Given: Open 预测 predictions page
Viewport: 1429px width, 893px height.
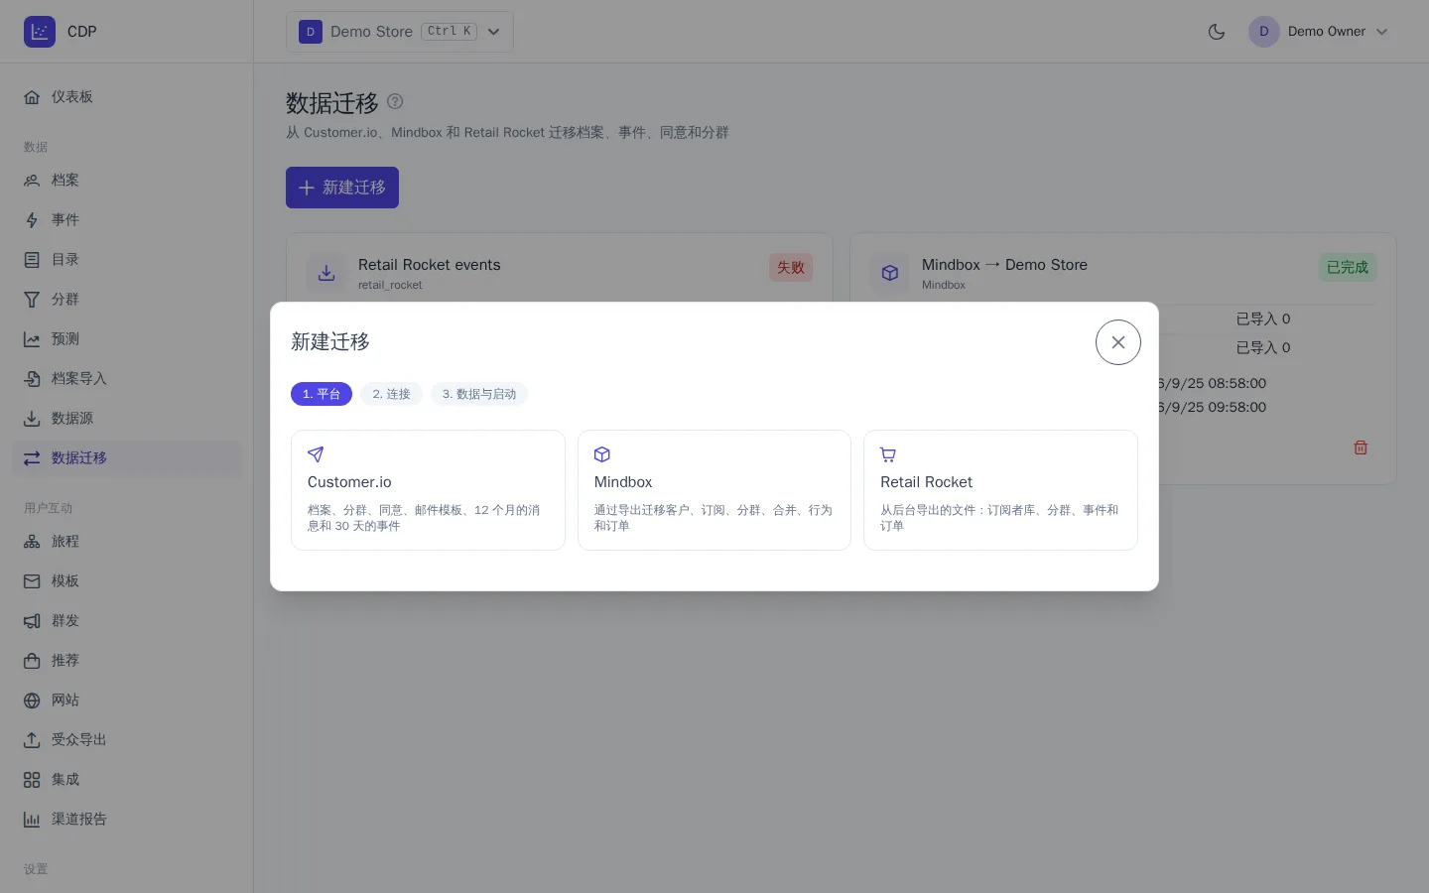Looking at the screenshot, I should (127, 339).
